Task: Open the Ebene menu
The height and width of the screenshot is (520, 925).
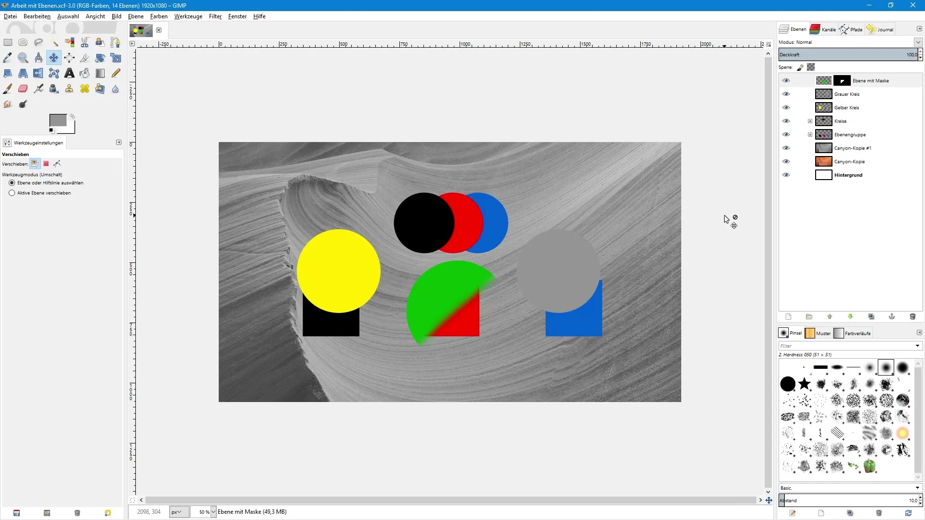Action: point(136,16)
